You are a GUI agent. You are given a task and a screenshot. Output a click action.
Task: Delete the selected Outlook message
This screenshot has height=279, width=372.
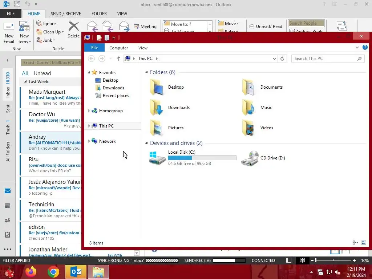[x=73, y=30]
